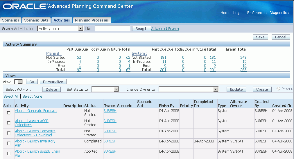Click the Finish By column header
The image size is (294, 159).
point(167,106)
